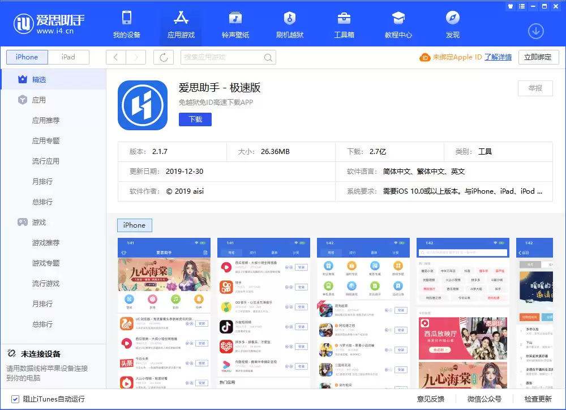Screen dimensions: 566x410
Task: Select 应用专题 in the sidebar
Action: [x=46, y=140]
